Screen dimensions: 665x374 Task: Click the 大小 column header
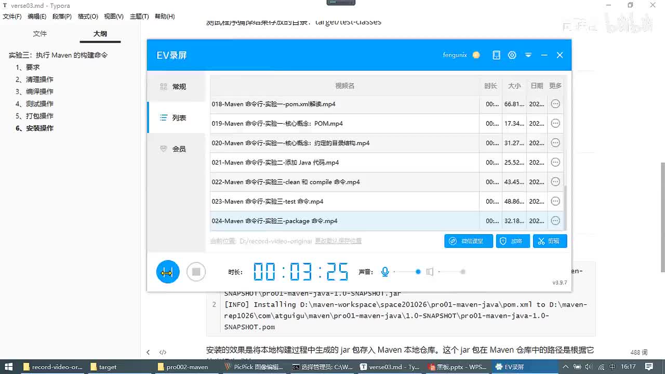tap(514, 86)
